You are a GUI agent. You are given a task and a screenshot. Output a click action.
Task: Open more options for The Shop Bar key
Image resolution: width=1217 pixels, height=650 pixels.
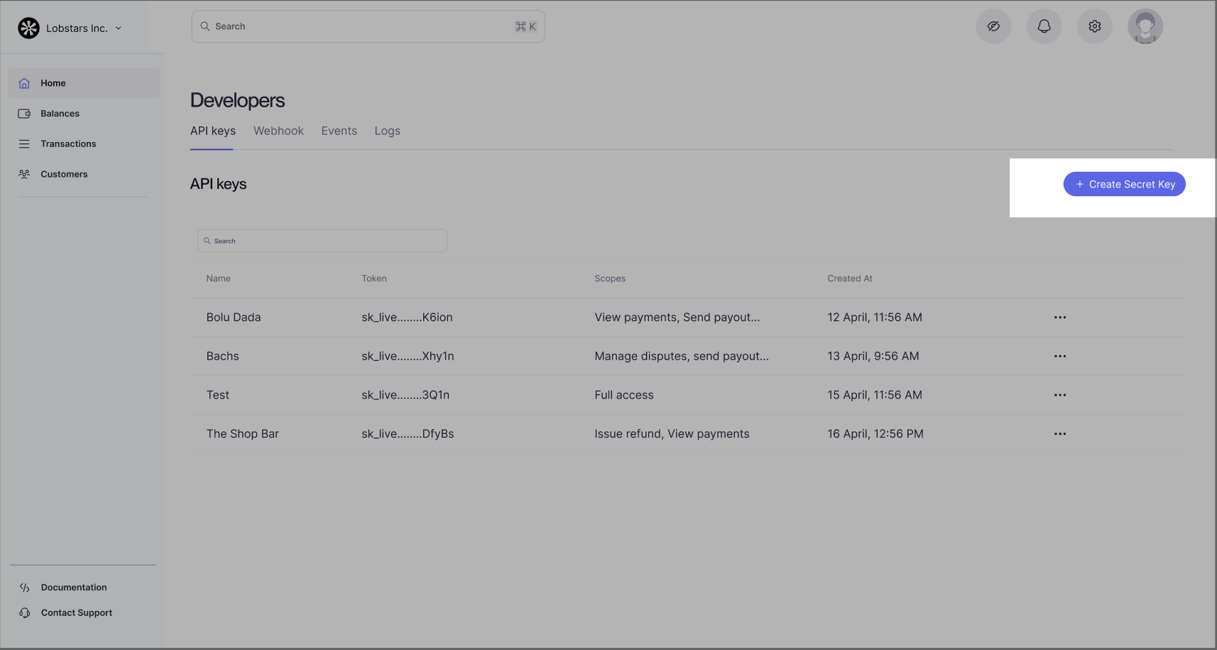pos(1060,434)
